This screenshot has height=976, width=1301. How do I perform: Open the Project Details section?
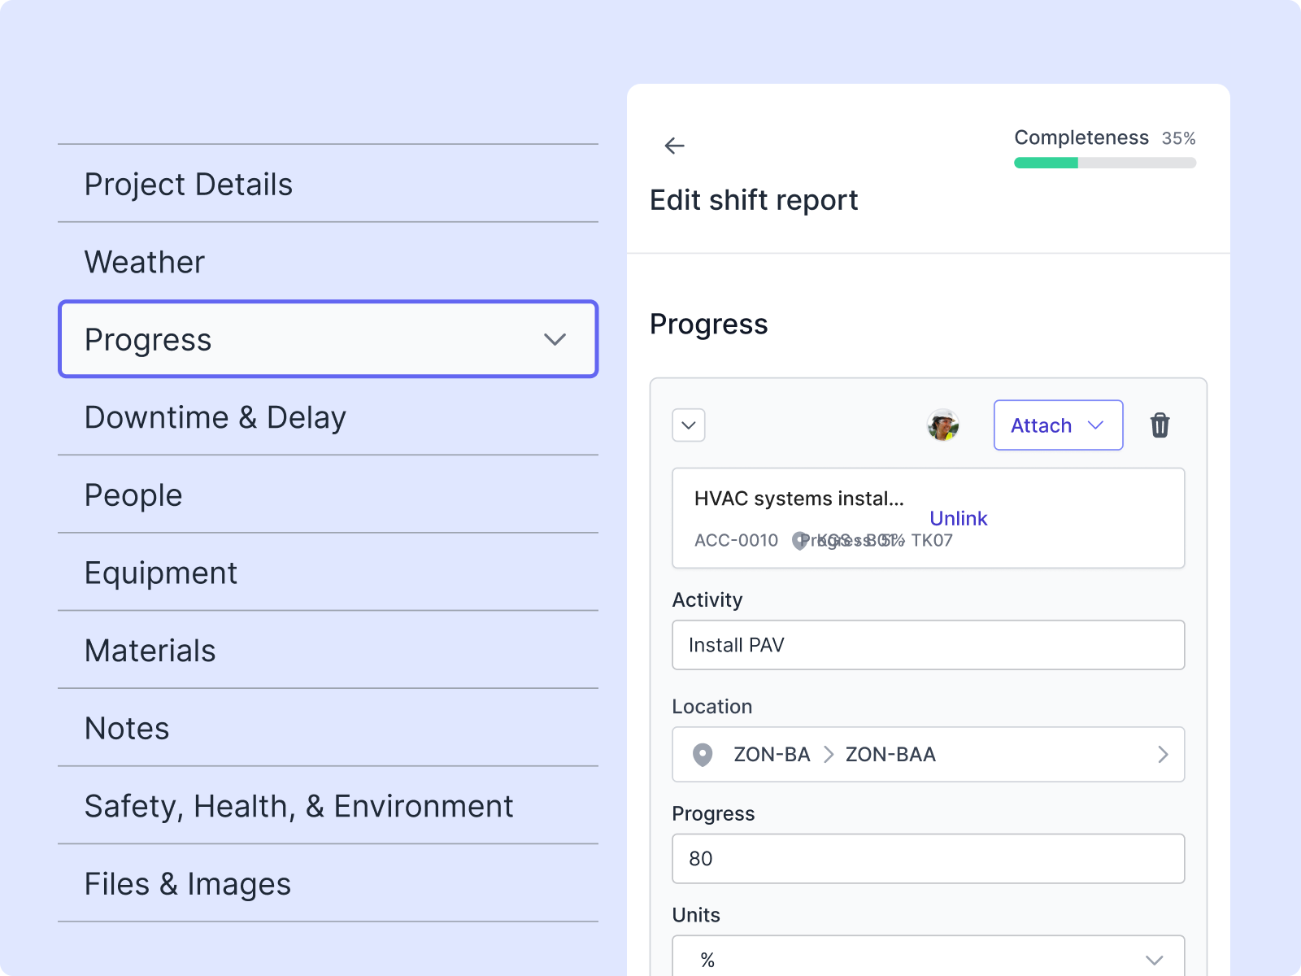click(x=328, y=184)
